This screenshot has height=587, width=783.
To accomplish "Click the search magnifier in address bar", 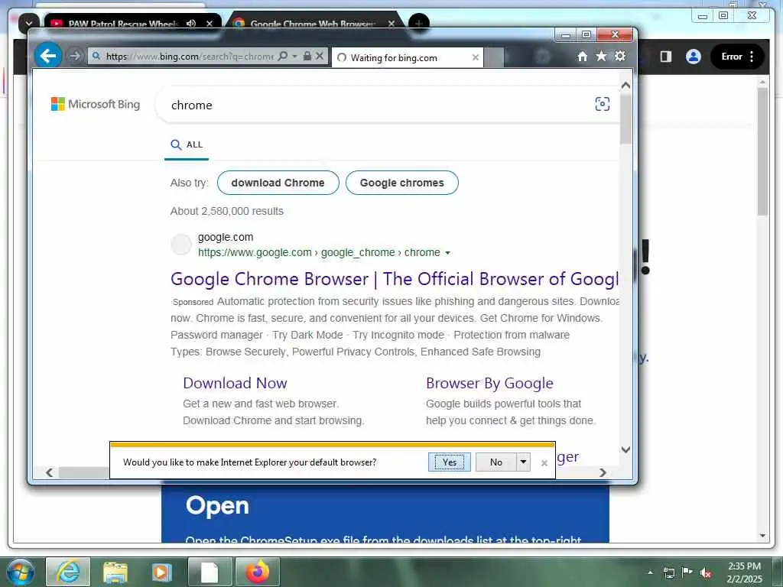I will (283, 56).
